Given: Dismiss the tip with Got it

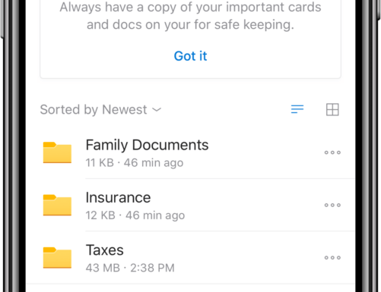Looking at the screenshot, I should pyautogui.click(x=190, y=56).
